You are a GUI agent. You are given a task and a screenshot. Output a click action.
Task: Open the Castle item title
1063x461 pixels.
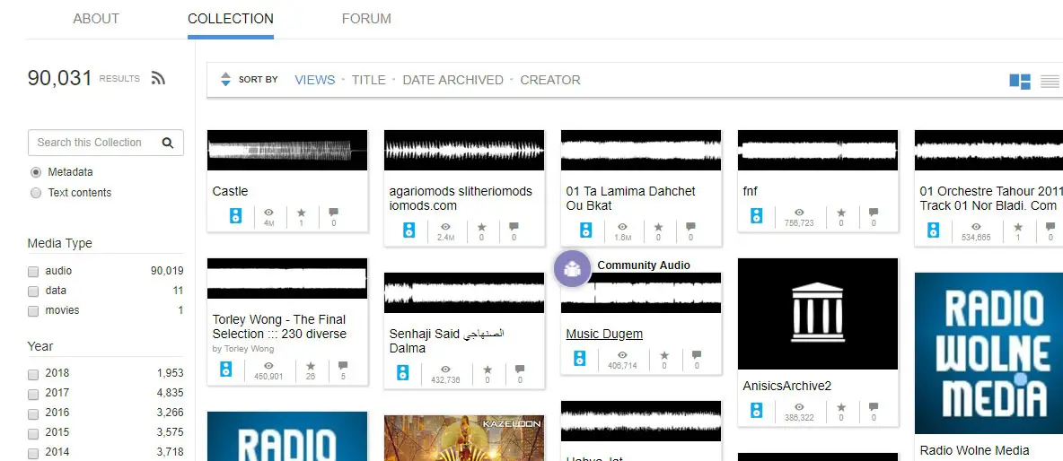(231, 192)
